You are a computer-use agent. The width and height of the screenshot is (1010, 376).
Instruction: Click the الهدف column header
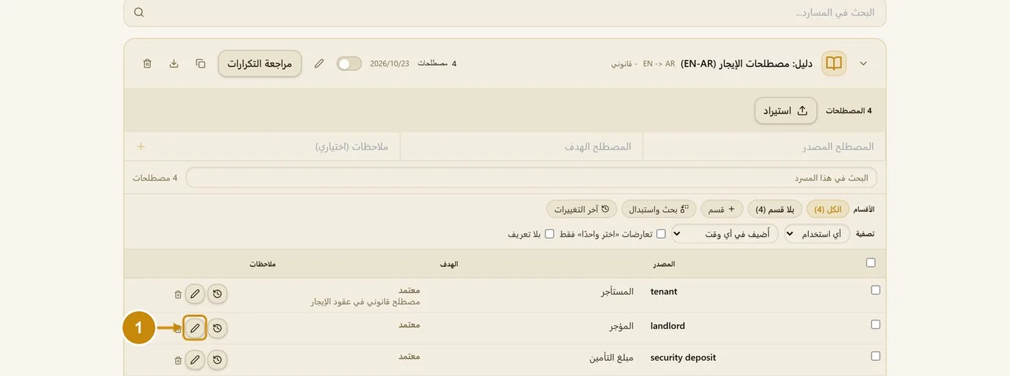click(449, 264)
